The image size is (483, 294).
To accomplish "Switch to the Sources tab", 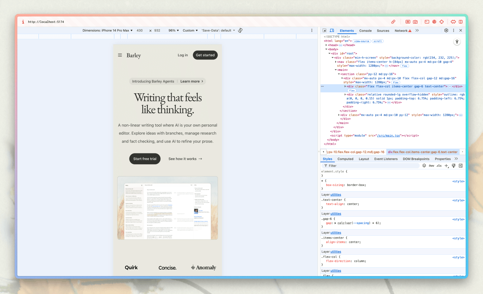I will (x=383, y=31).
